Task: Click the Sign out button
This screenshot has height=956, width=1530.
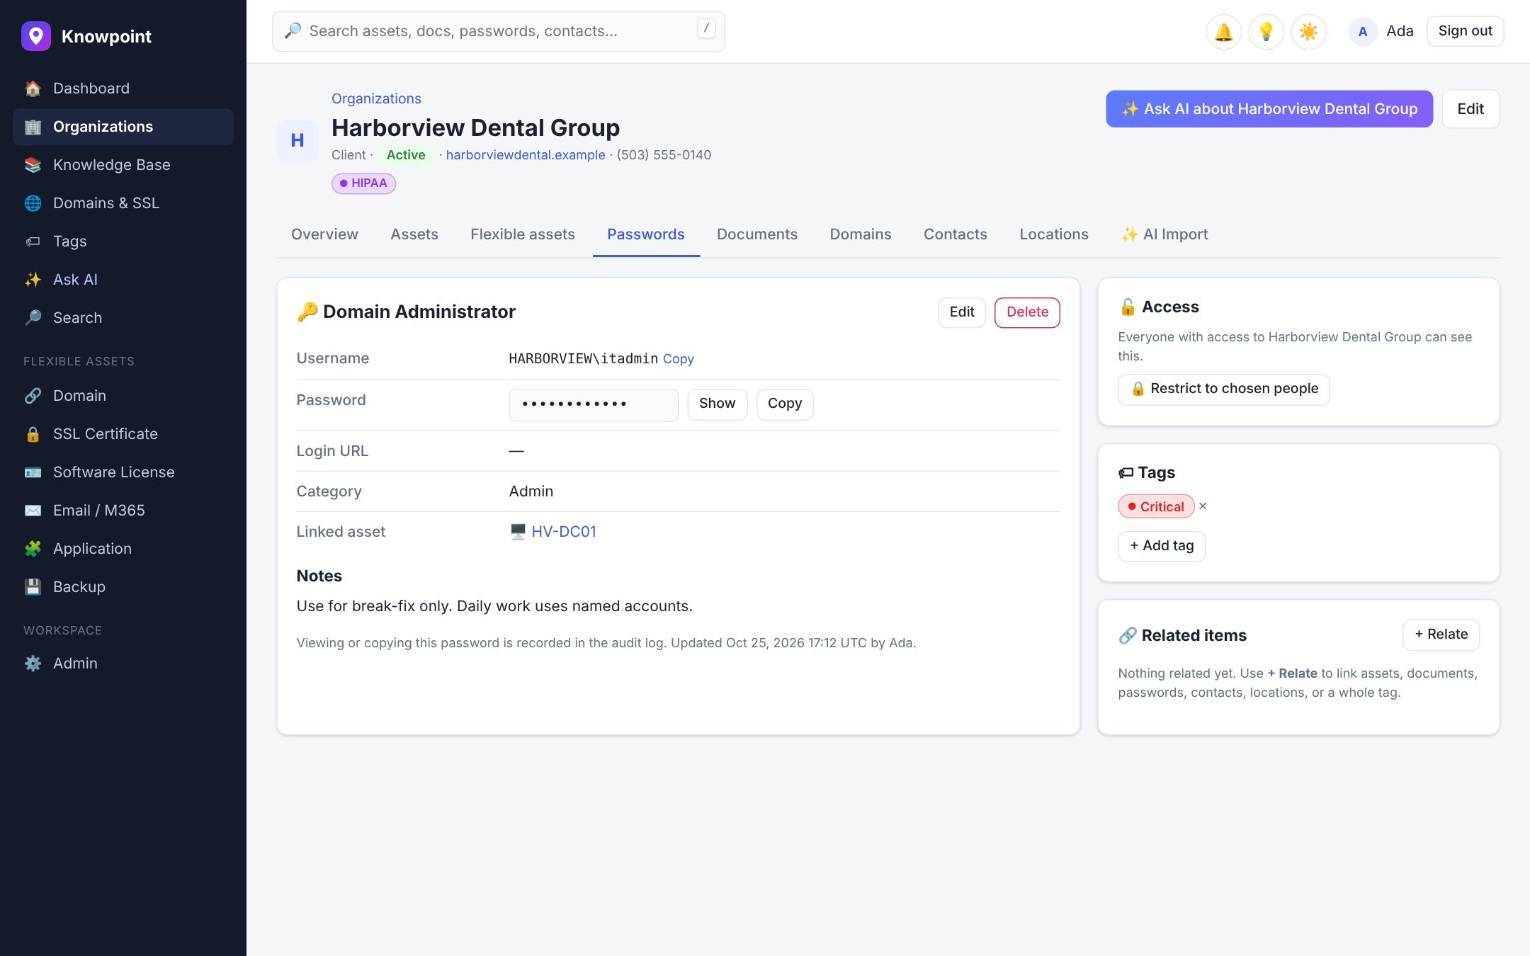Action: coord(1465,31)
